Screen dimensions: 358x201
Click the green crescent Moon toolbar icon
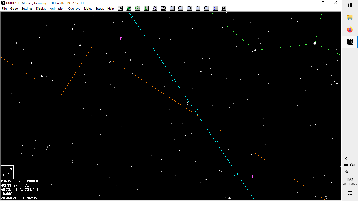click(146, 8)
